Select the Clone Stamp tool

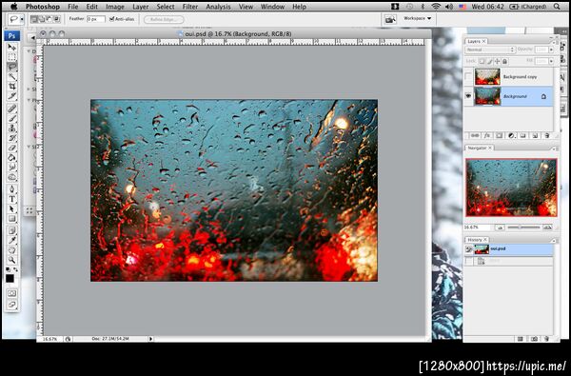[x=12, y=129]
